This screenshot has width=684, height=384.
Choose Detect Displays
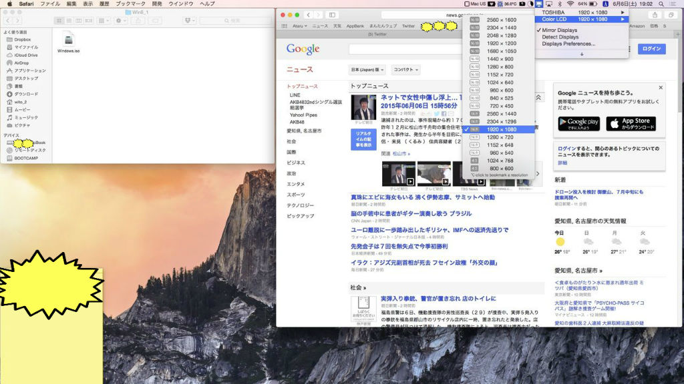[x=560, y=37]
